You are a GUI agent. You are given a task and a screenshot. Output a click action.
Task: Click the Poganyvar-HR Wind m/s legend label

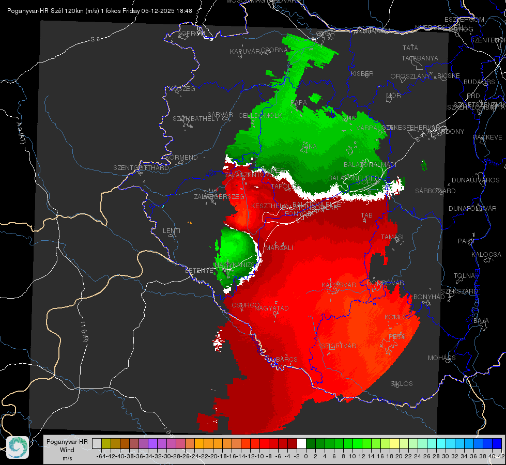[x=67, y=450]
